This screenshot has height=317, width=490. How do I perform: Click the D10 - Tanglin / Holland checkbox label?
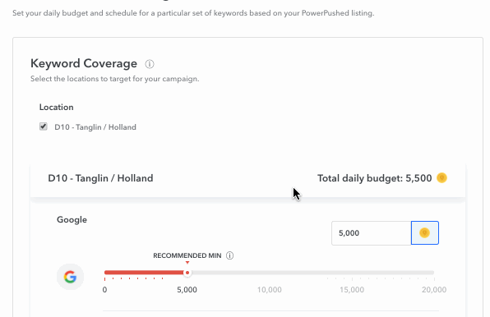95,127
